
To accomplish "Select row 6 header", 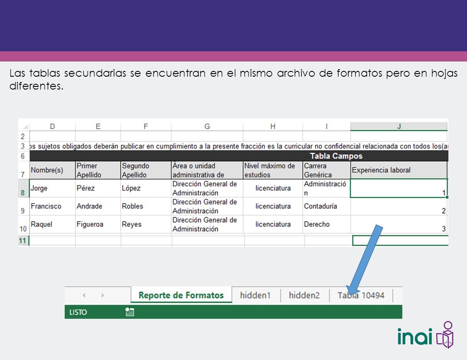I will point(23,156).
